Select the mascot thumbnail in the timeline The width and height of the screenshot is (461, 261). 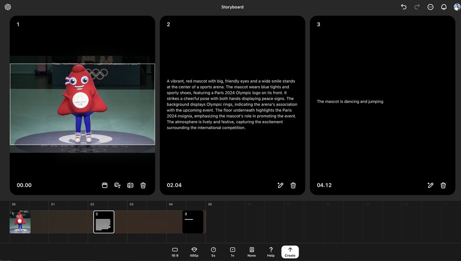20,222
